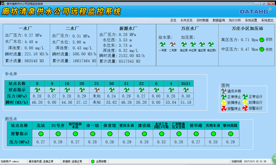The height and width of the screenshot is (165, 276).
Task: Click the gray 二号泵 pump icon
Action: click(173, 44)
